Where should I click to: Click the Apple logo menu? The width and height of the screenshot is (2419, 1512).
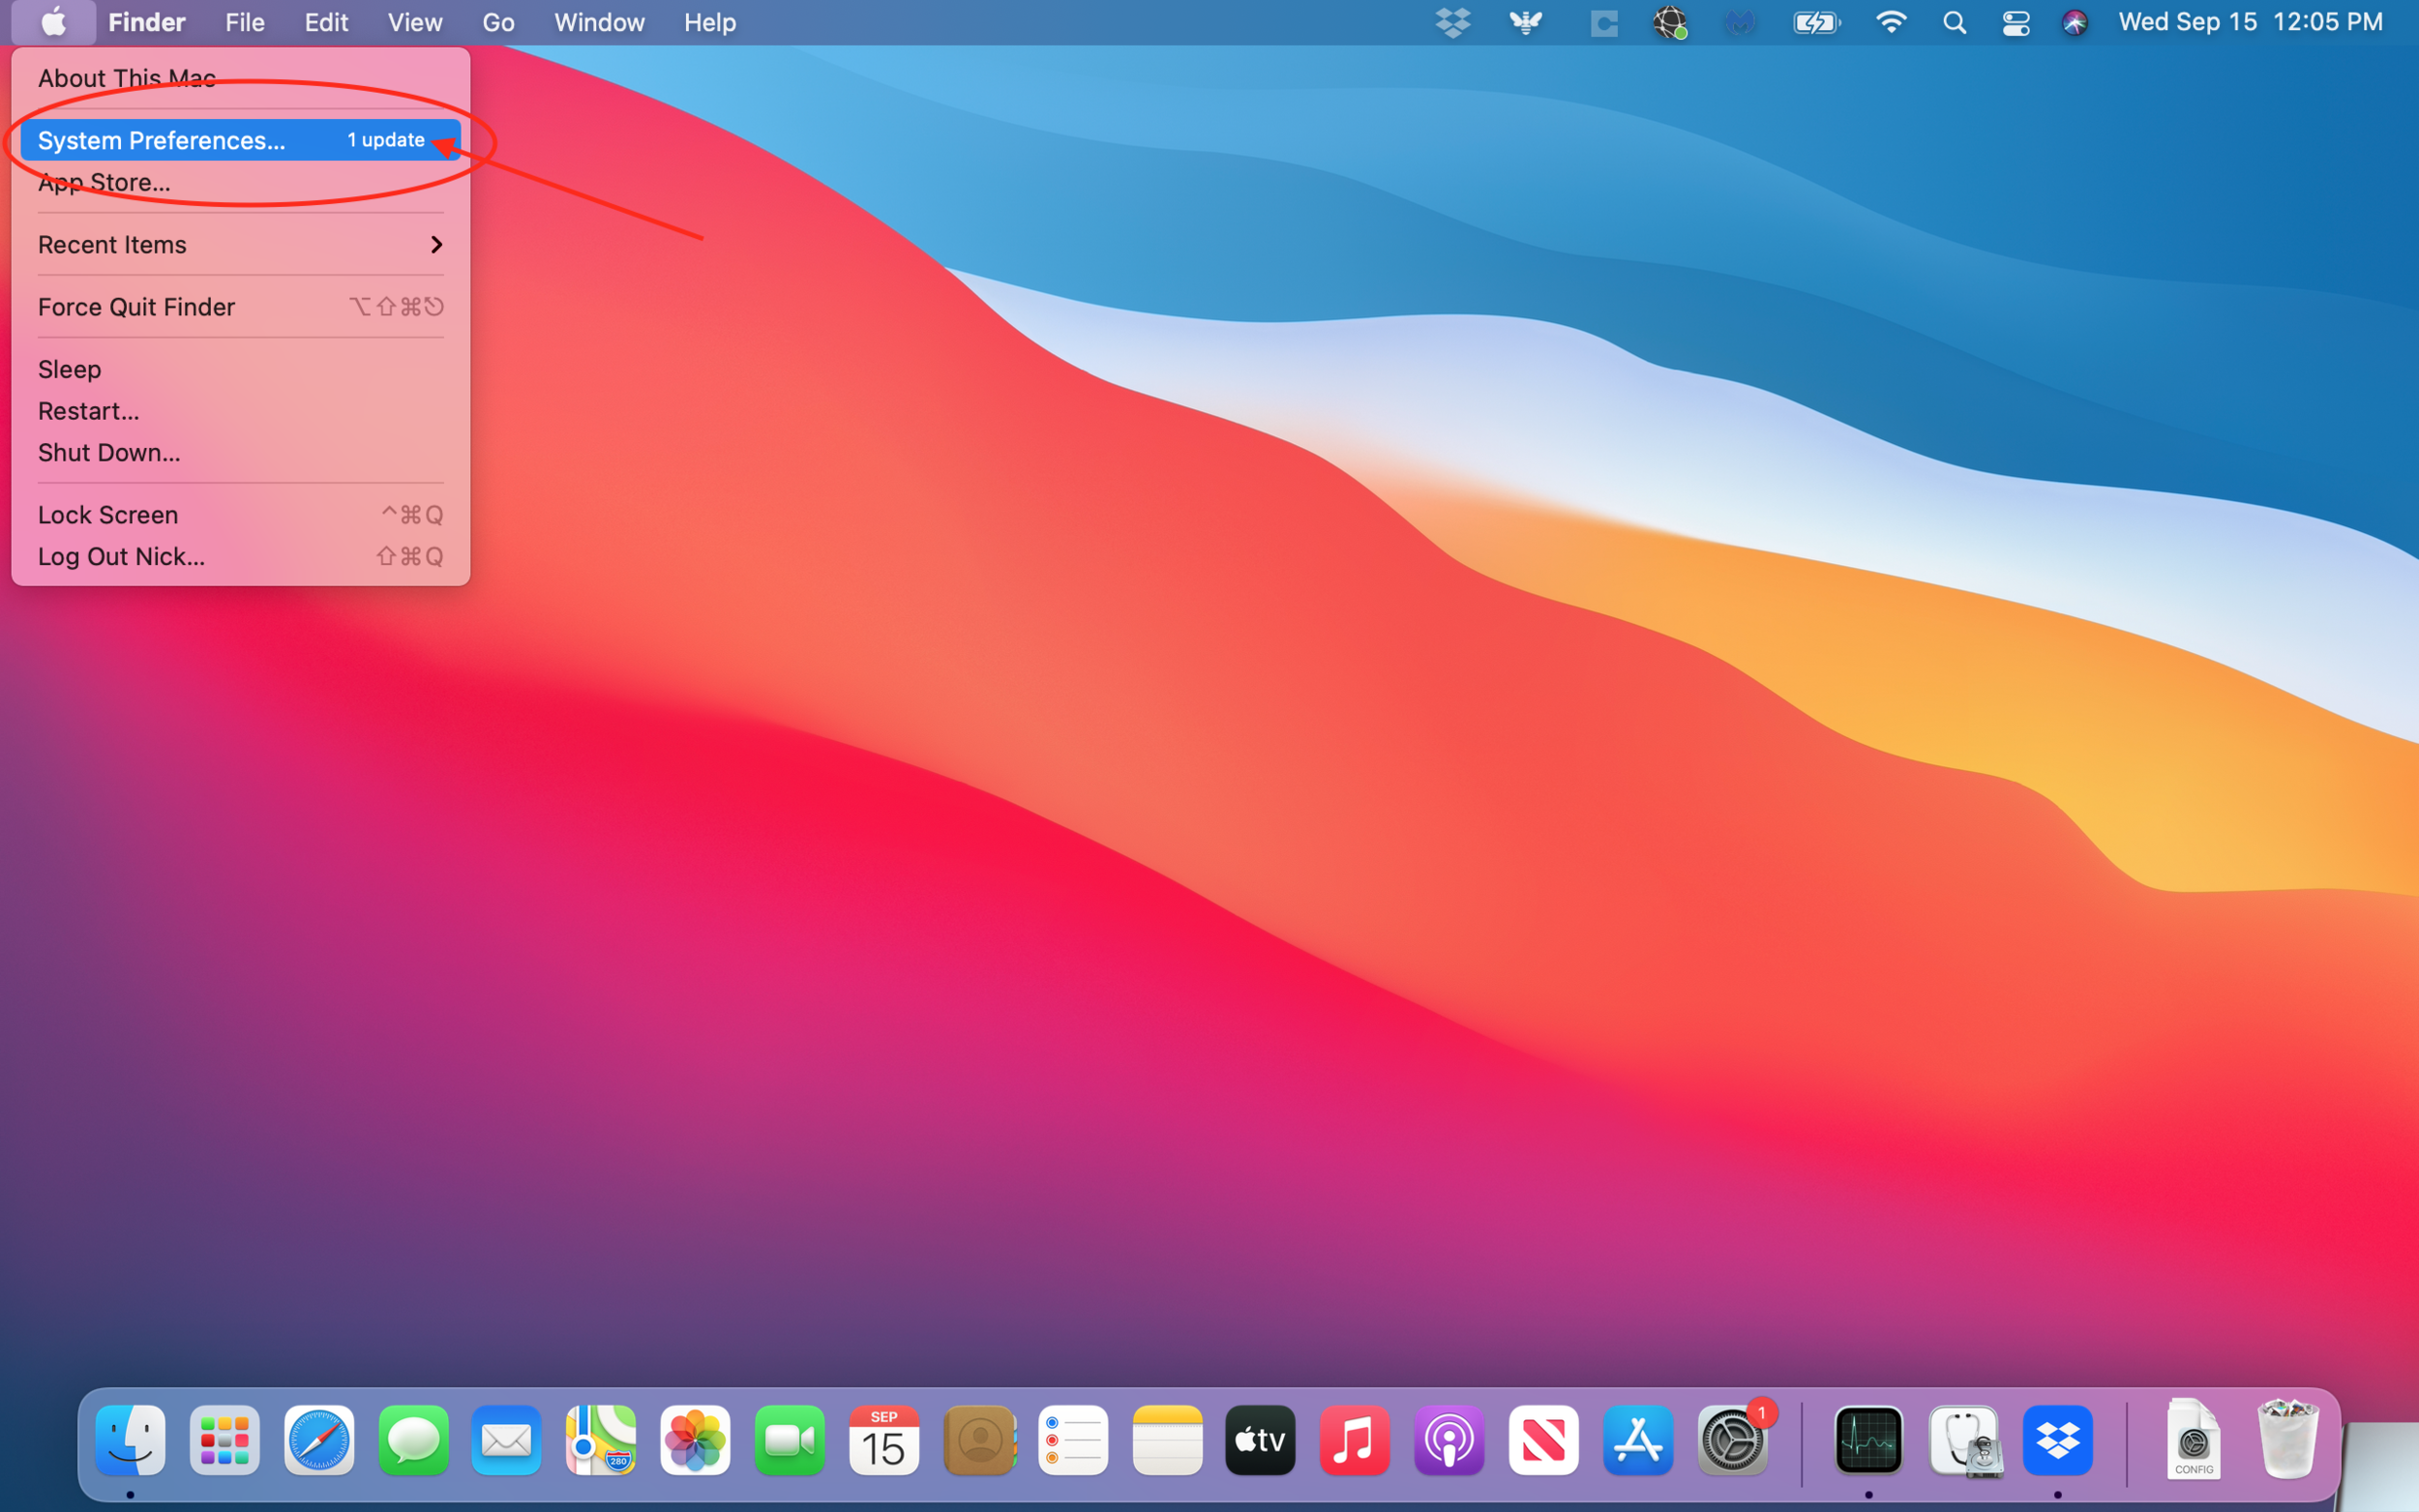coord(54,22)
